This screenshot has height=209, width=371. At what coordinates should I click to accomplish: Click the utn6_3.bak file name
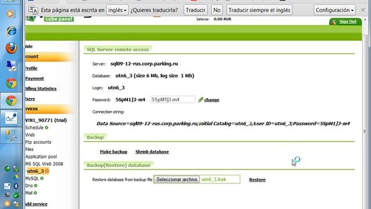coord(214,179)
